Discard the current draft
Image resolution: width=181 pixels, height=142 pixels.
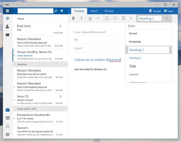pos(155,11)
